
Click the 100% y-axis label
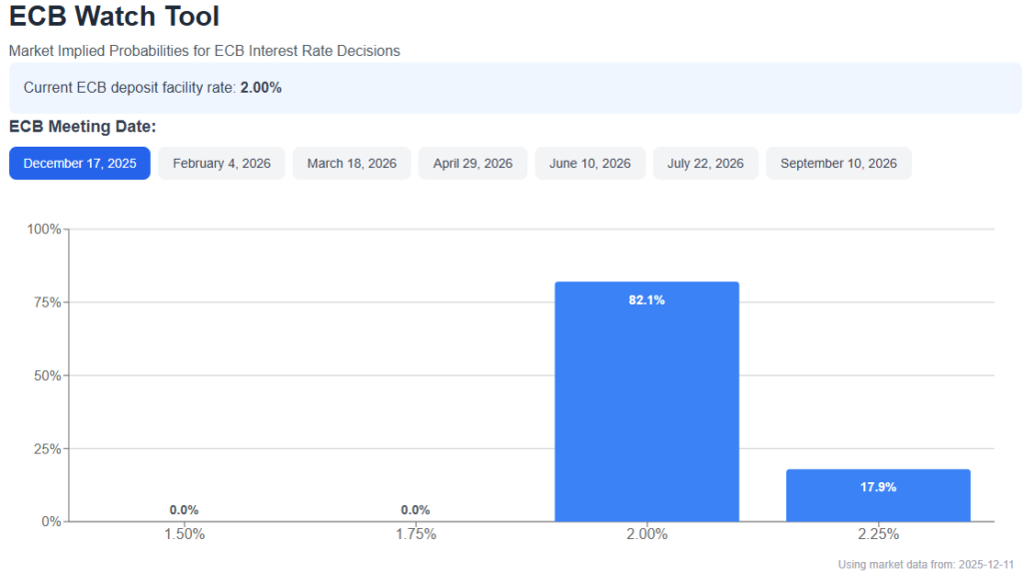coord(43,230)
